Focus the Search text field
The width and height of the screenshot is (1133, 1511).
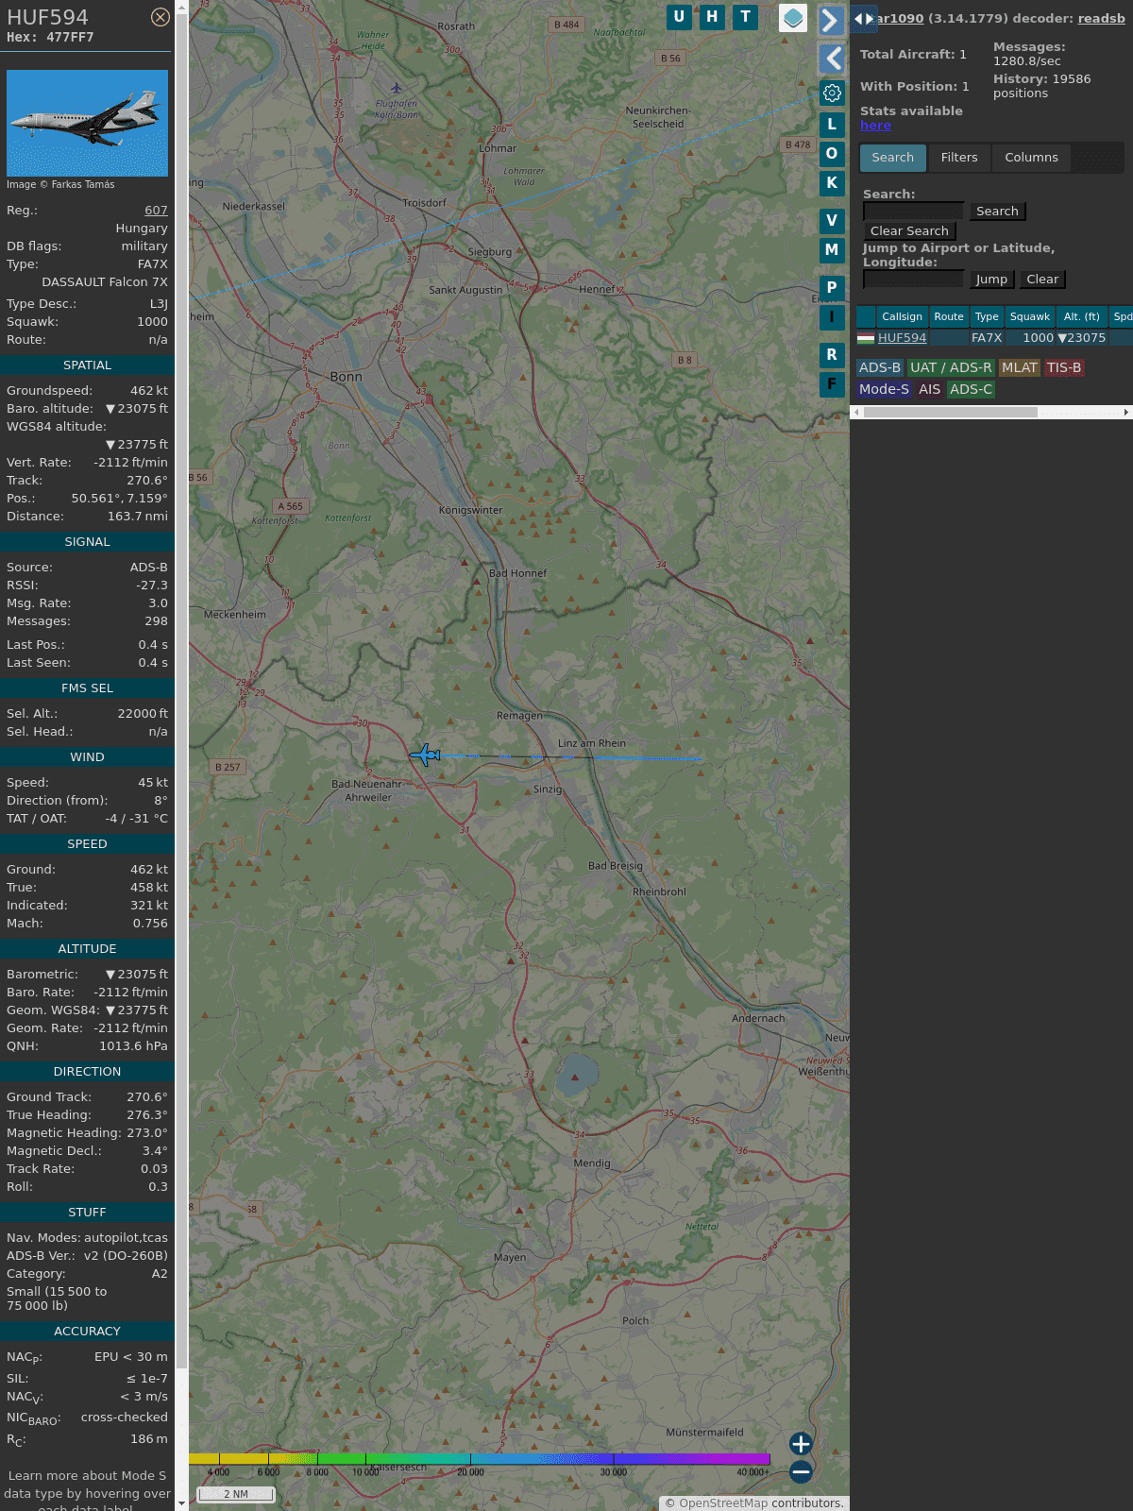tap(914, 212)
